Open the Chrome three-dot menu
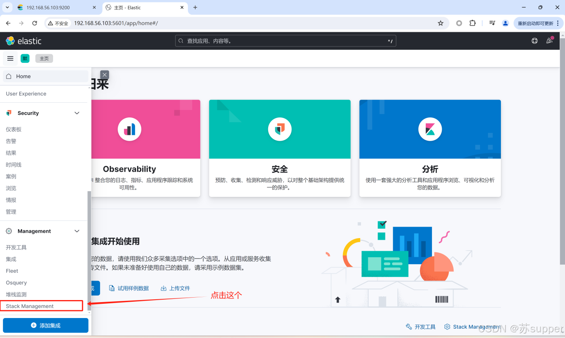565x338 pixels. [x=558, y=23]
